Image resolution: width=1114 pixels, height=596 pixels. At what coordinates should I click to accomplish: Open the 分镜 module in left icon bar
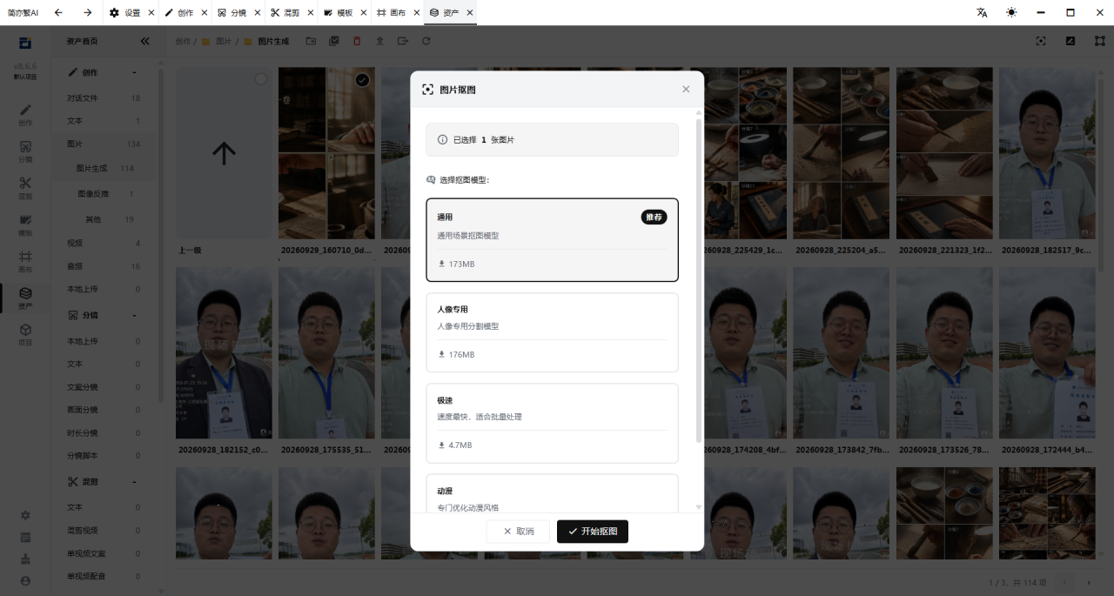[25, 151]
